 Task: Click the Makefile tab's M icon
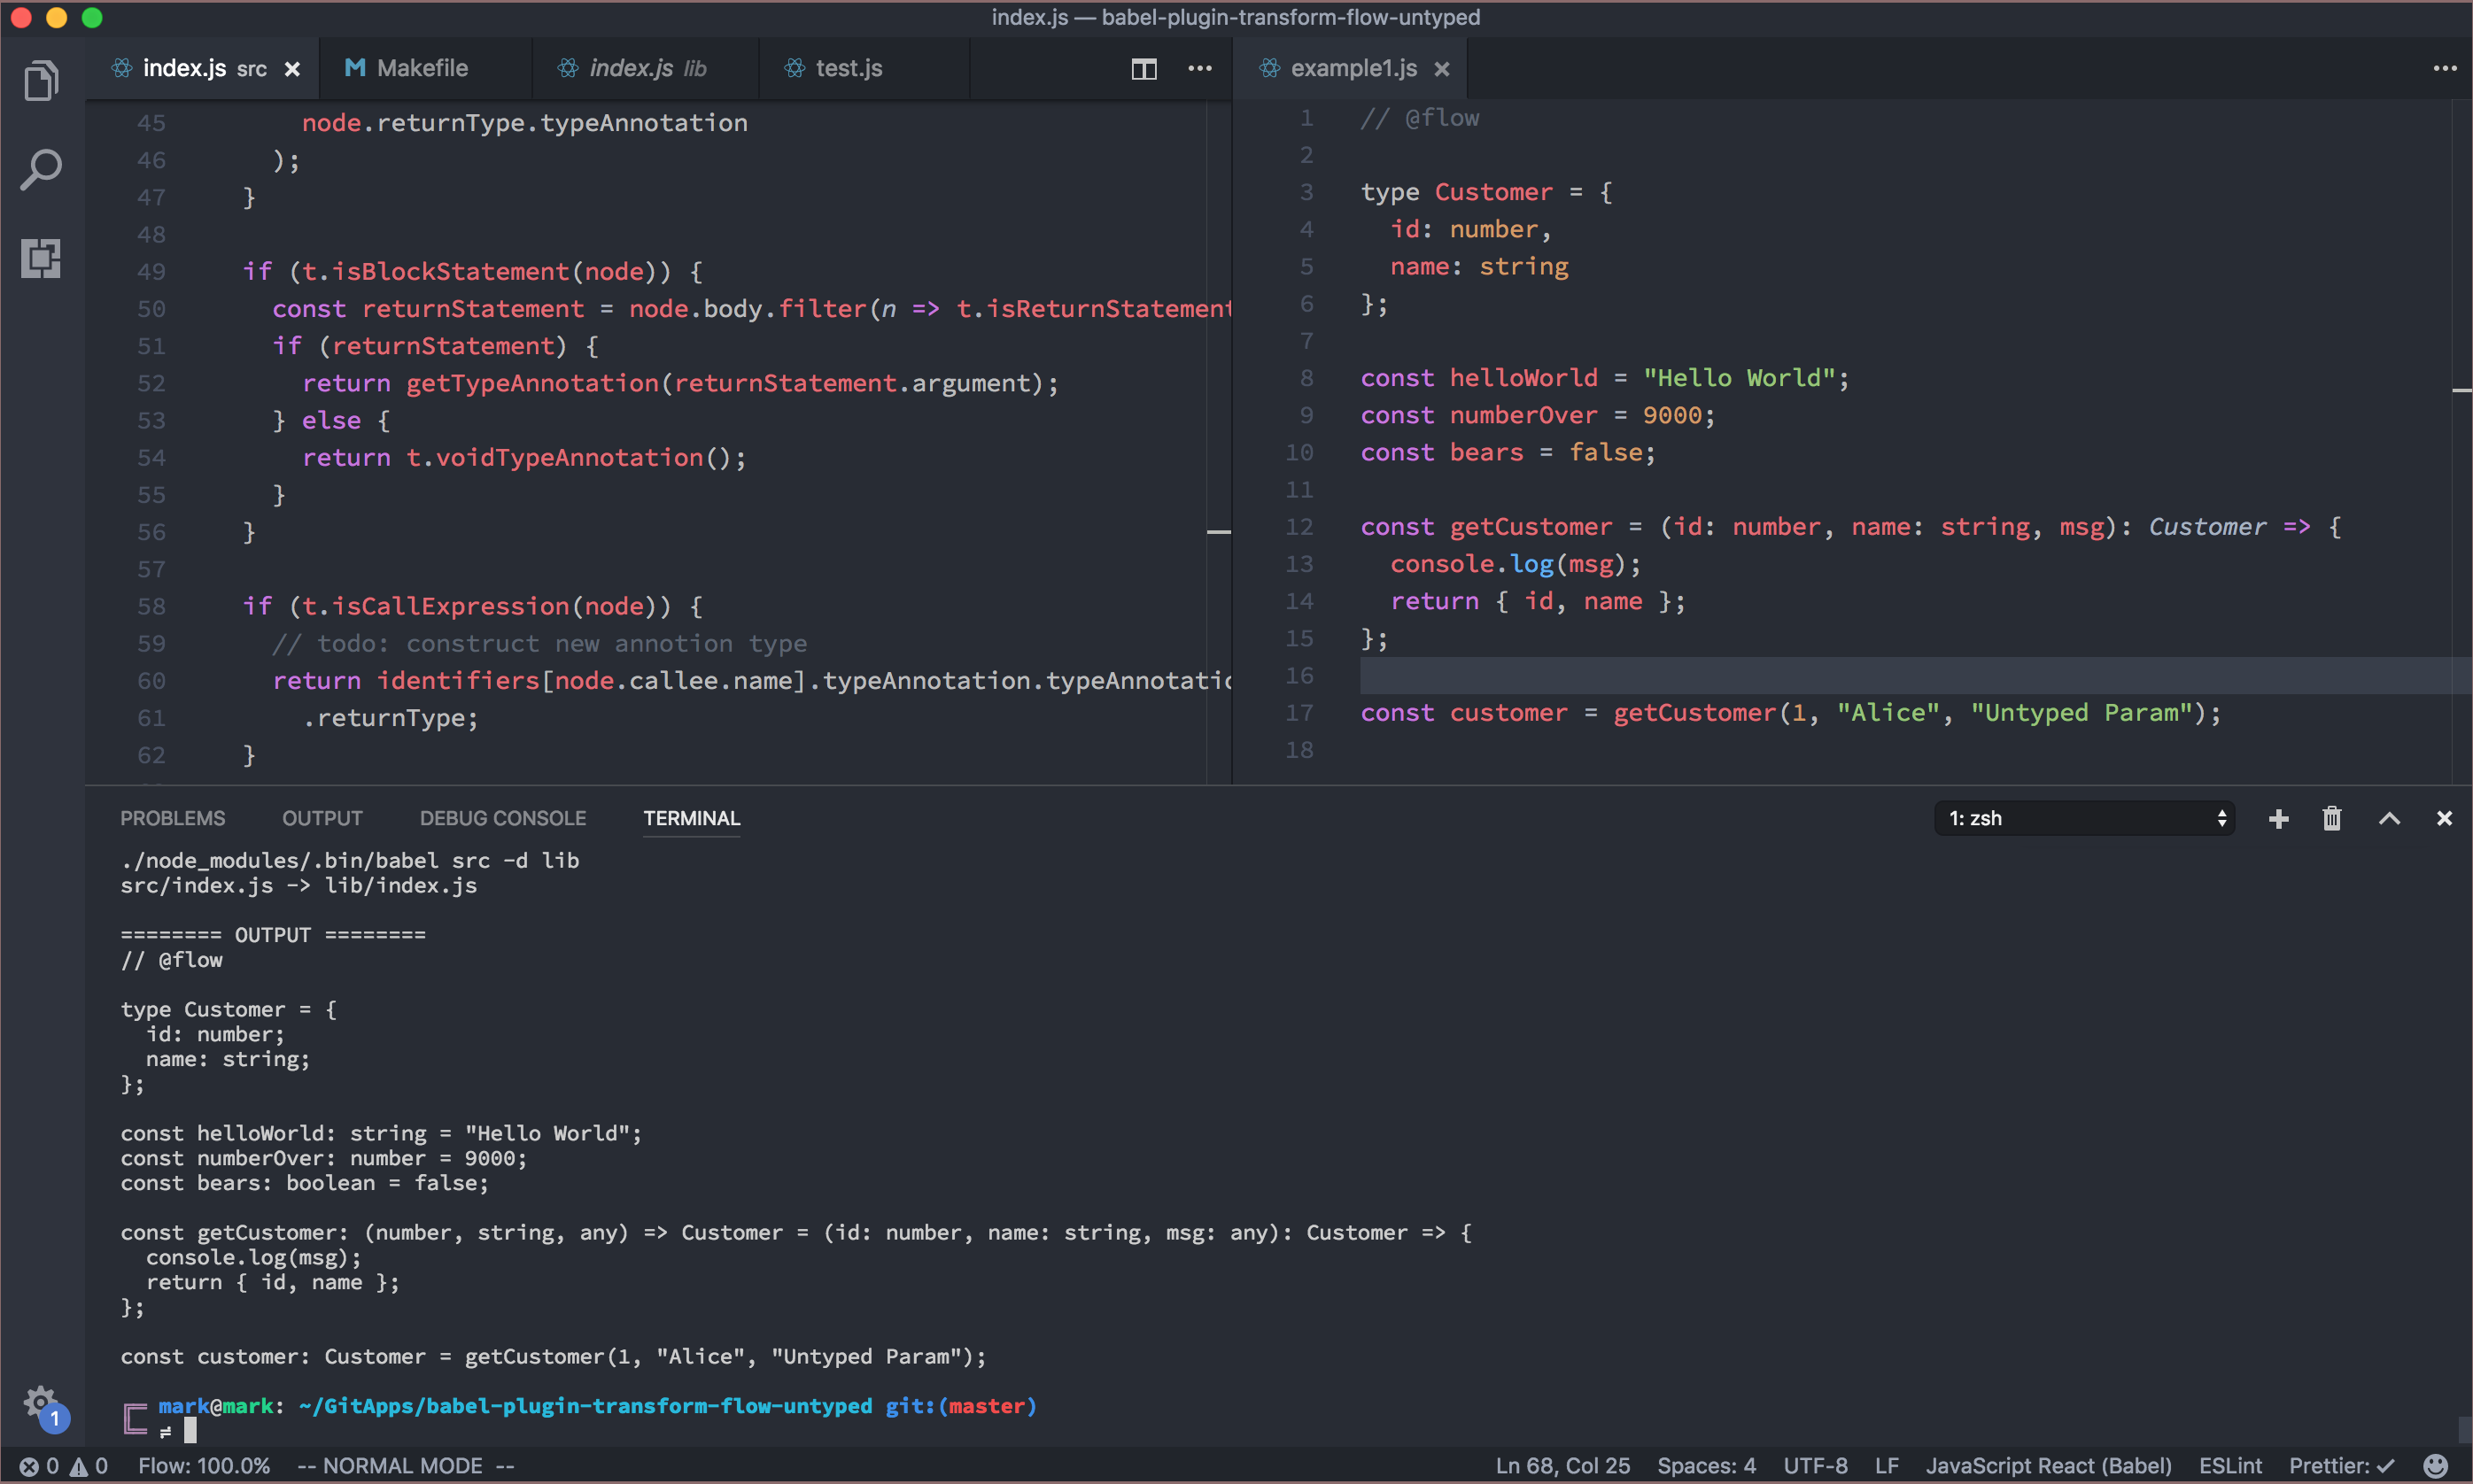click(354, 68)
